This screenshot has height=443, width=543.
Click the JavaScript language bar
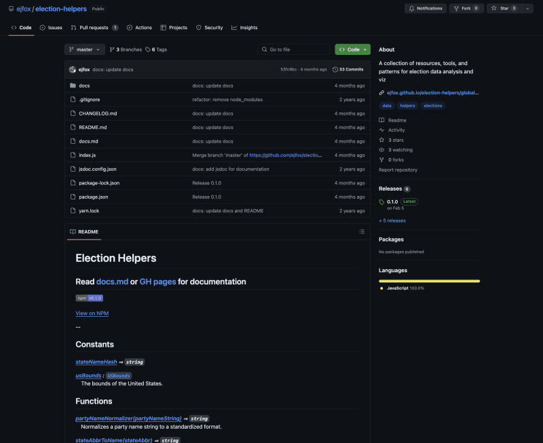tap(430, 281)
